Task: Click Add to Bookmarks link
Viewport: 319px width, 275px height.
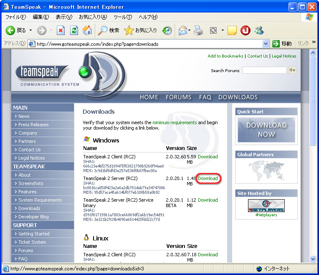Action: [225, 56]
